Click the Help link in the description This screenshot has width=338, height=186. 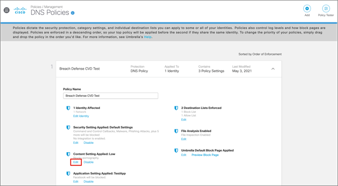[148, 37]
